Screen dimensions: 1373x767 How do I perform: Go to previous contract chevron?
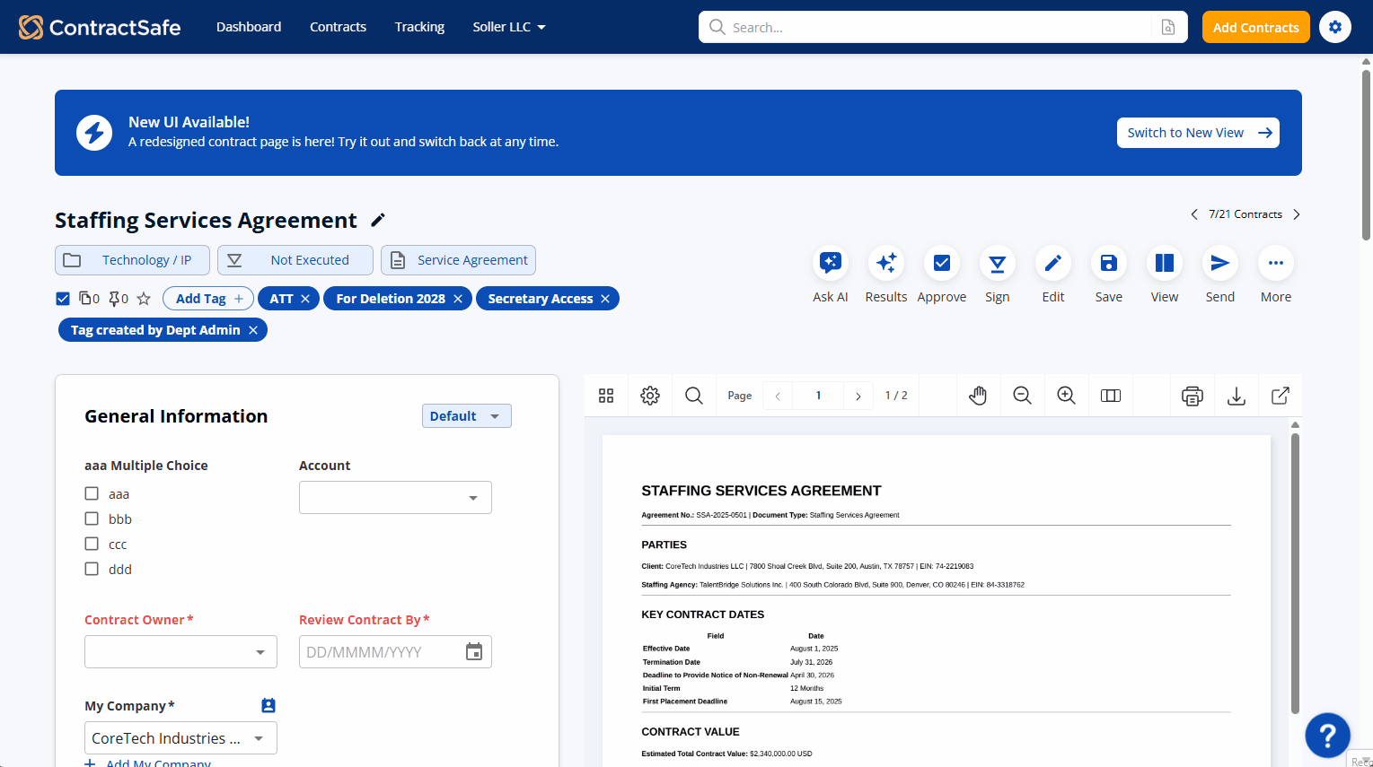[1194, 214]
